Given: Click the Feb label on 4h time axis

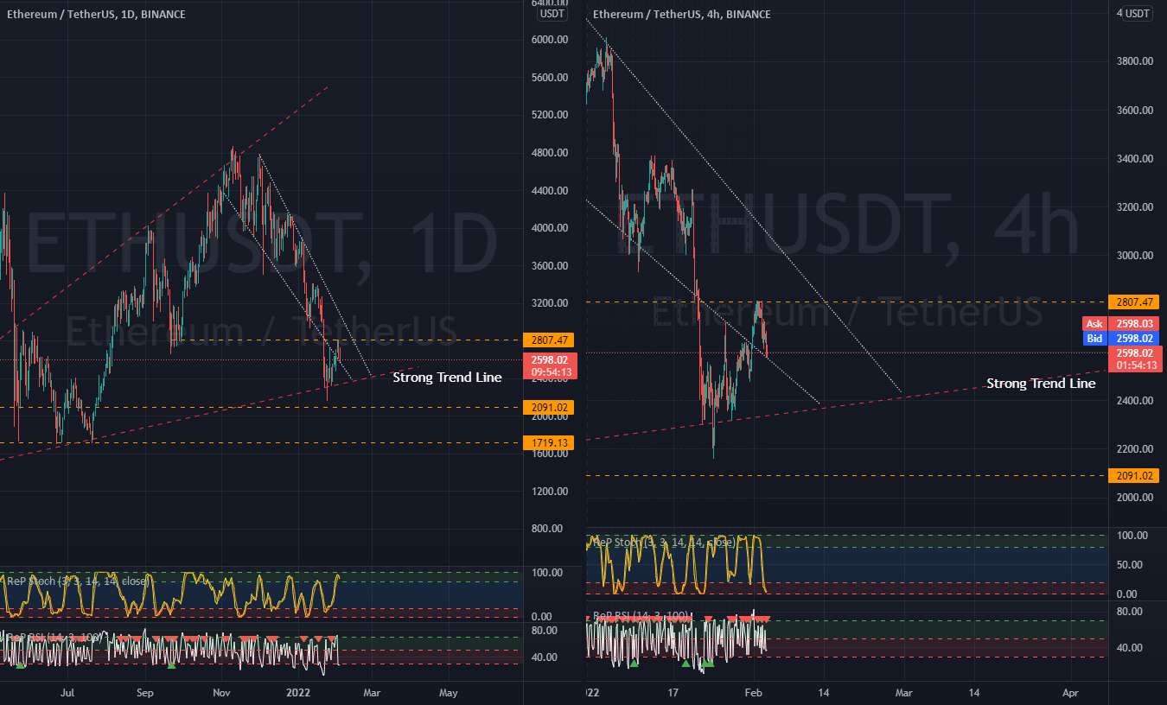Looking at the screenshot, I should (754, 693).
